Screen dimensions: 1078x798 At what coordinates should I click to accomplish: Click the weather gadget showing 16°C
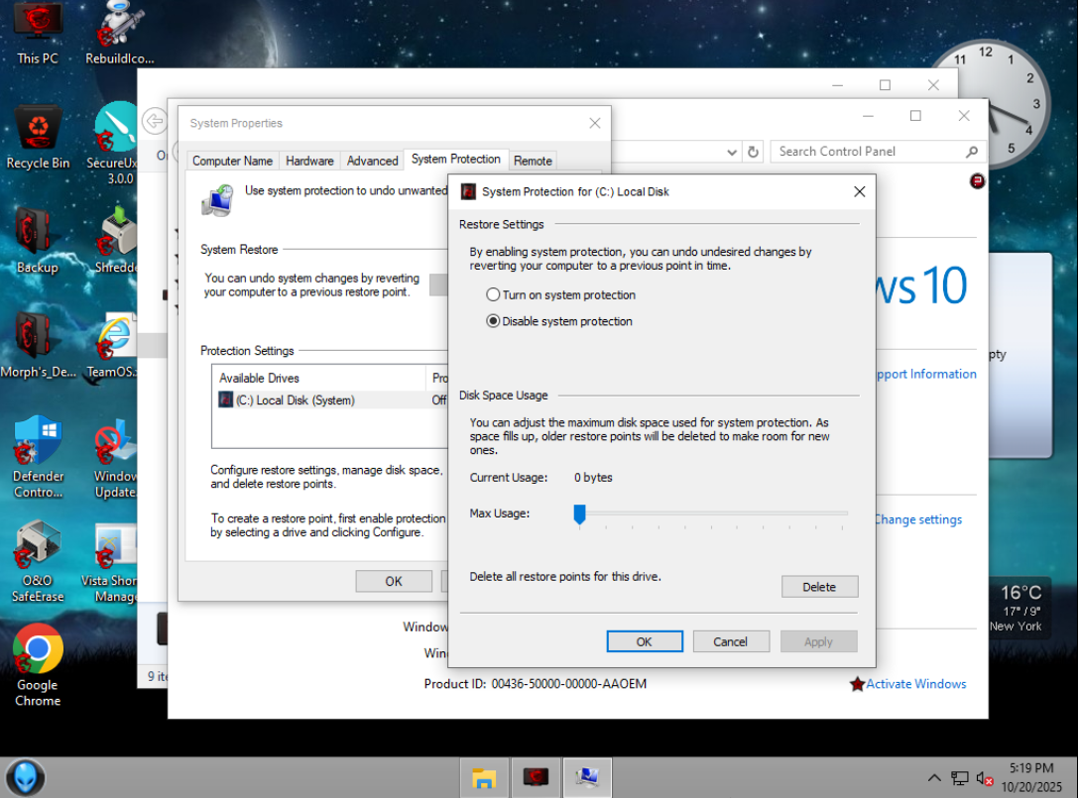(1020, 608)
